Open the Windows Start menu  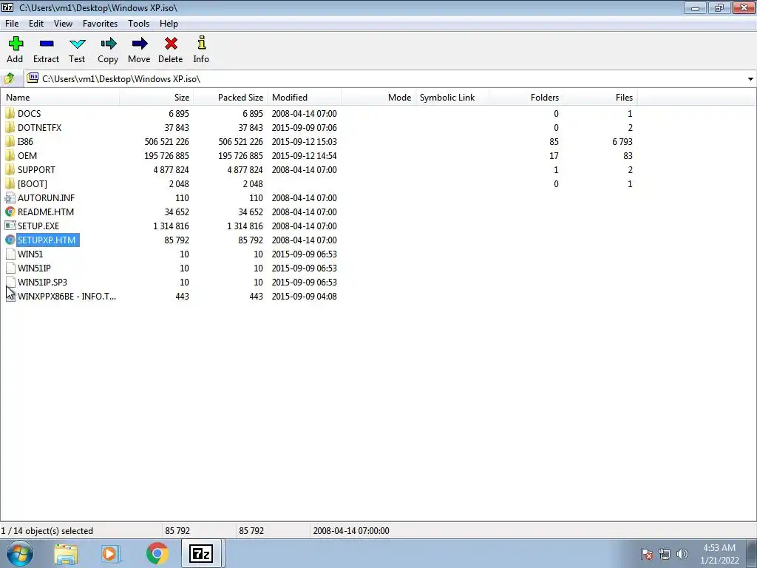(20, 553)
